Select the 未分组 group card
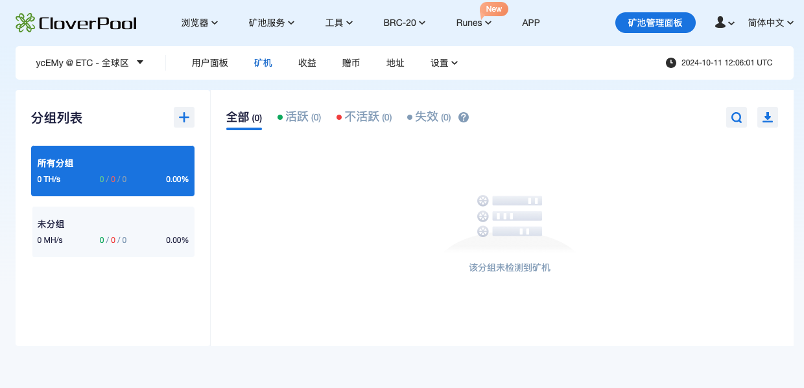The image size is (804, 388). [x=113, y=232]
